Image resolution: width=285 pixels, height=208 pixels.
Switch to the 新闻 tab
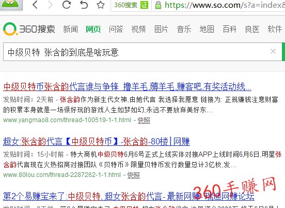70,29
